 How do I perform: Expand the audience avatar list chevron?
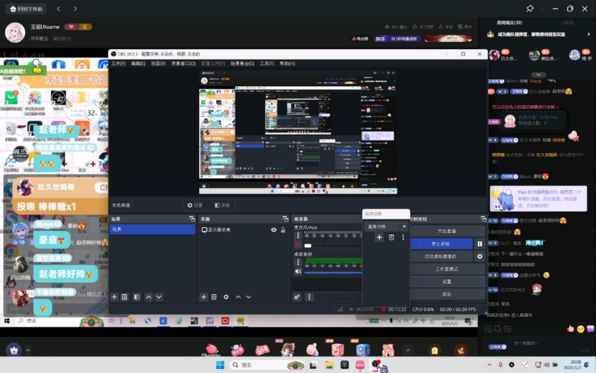[538, 75]
